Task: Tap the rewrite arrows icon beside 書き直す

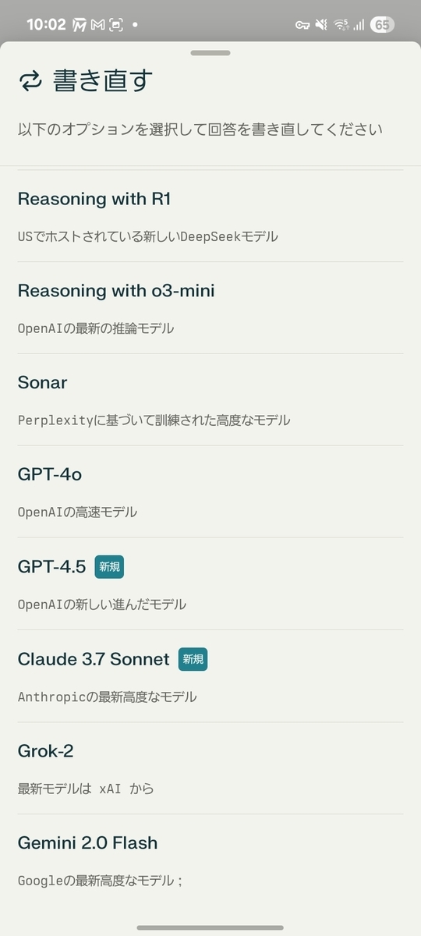Action: point(30,80)
